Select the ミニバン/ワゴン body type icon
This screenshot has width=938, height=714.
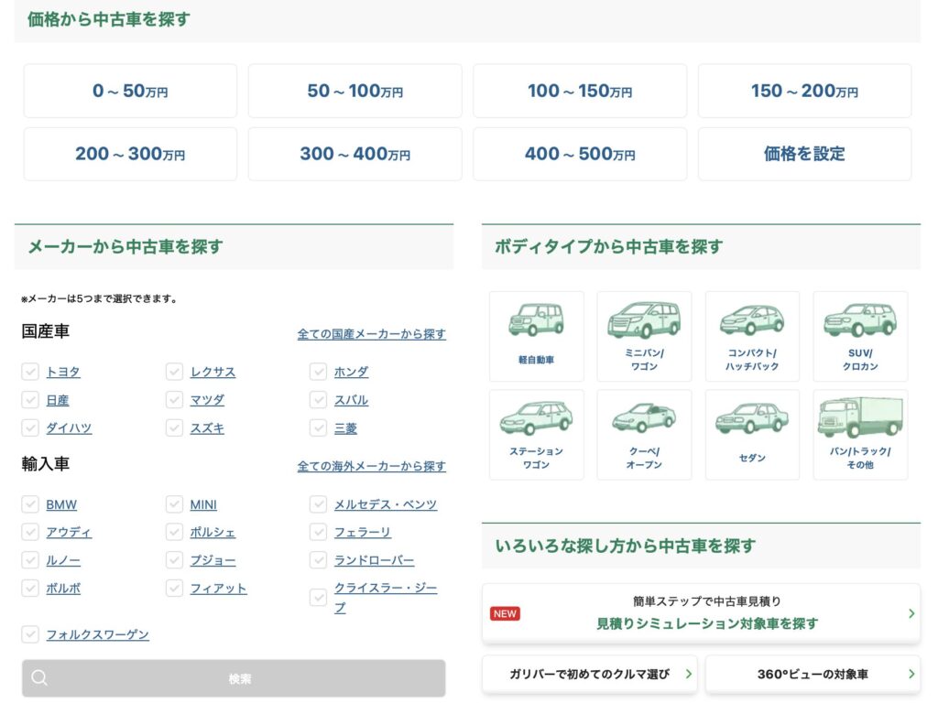[644, 334]
